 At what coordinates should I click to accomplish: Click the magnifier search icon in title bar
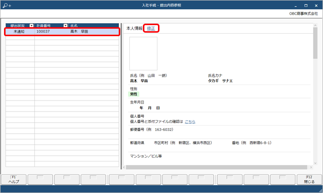[x=7, y=6]
